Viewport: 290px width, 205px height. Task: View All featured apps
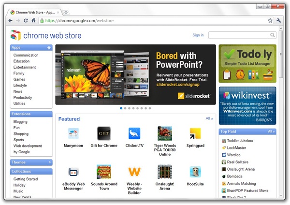209,118
